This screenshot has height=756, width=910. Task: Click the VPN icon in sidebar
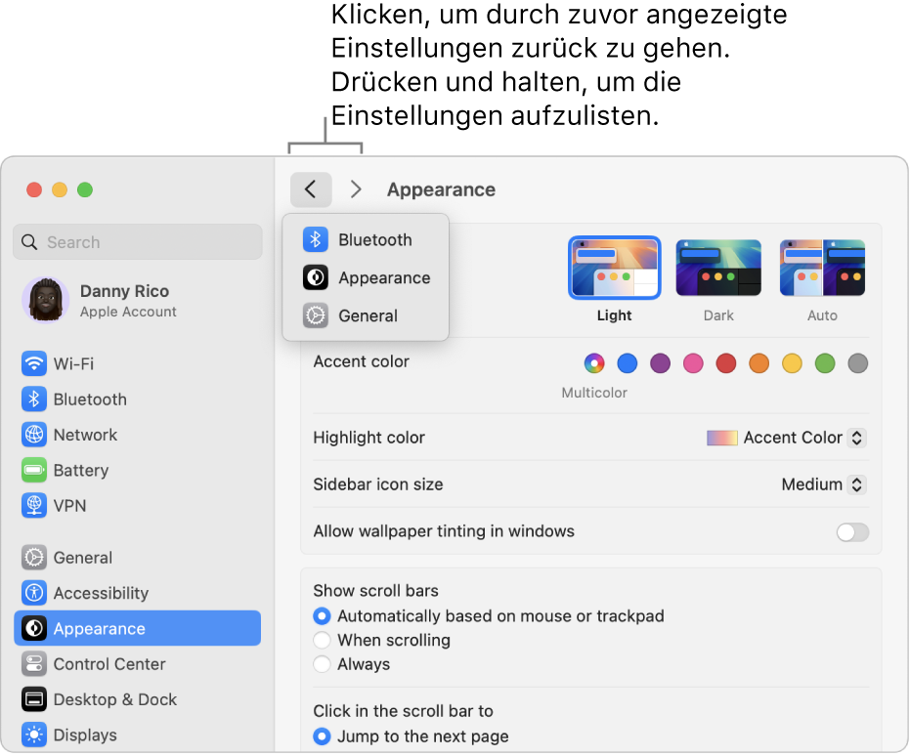34,506
